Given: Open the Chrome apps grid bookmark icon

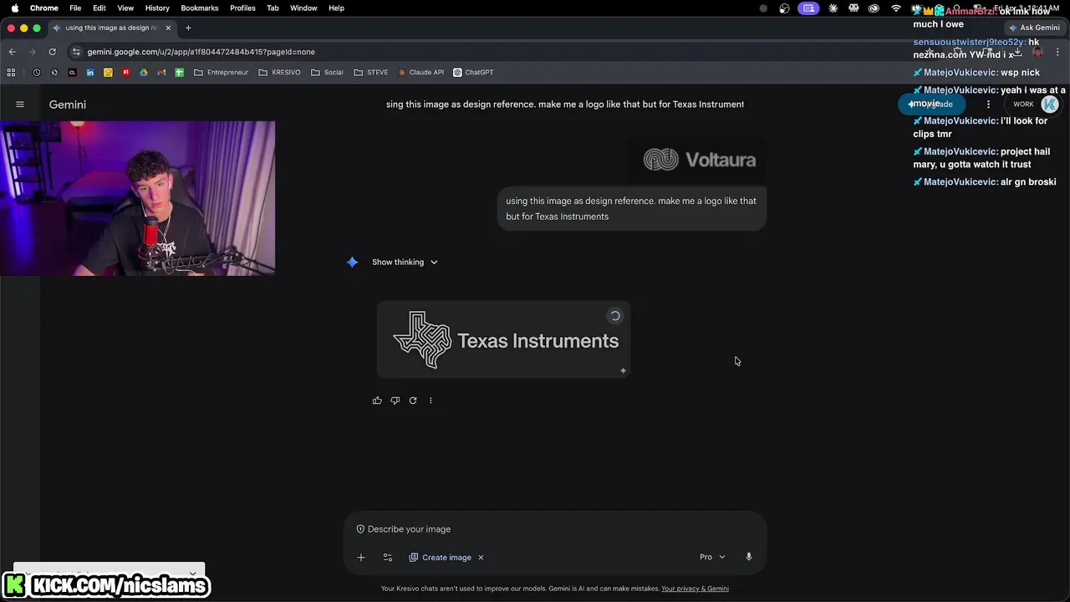Looking at the screenshot, I should click(x=12, y=73).
